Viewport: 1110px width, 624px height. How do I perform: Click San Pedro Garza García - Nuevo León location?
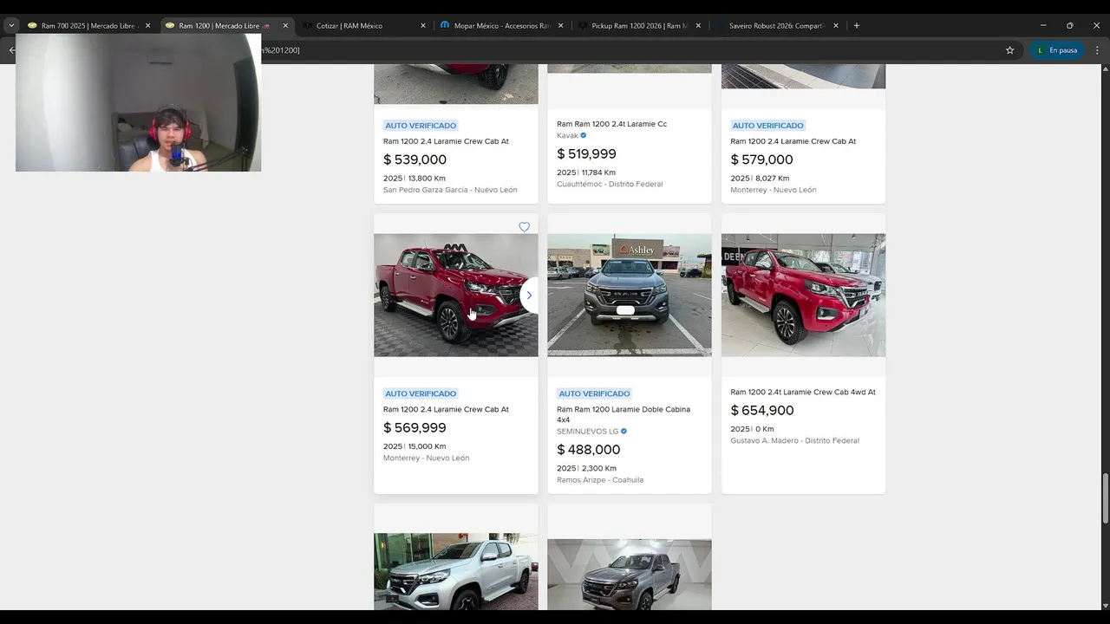click(x=450, y=190)
